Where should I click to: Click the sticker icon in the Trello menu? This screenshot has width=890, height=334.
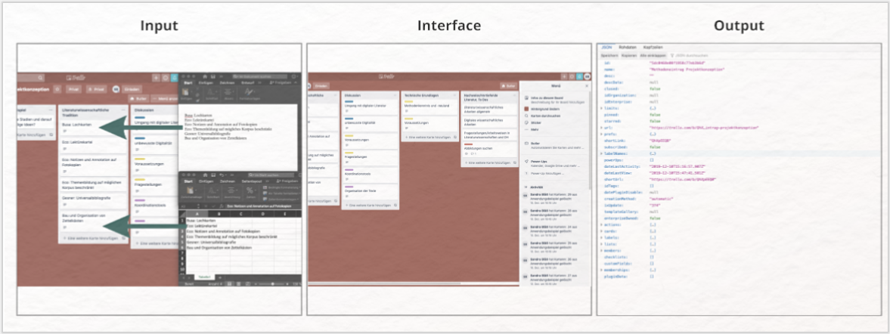click(526, 122)
